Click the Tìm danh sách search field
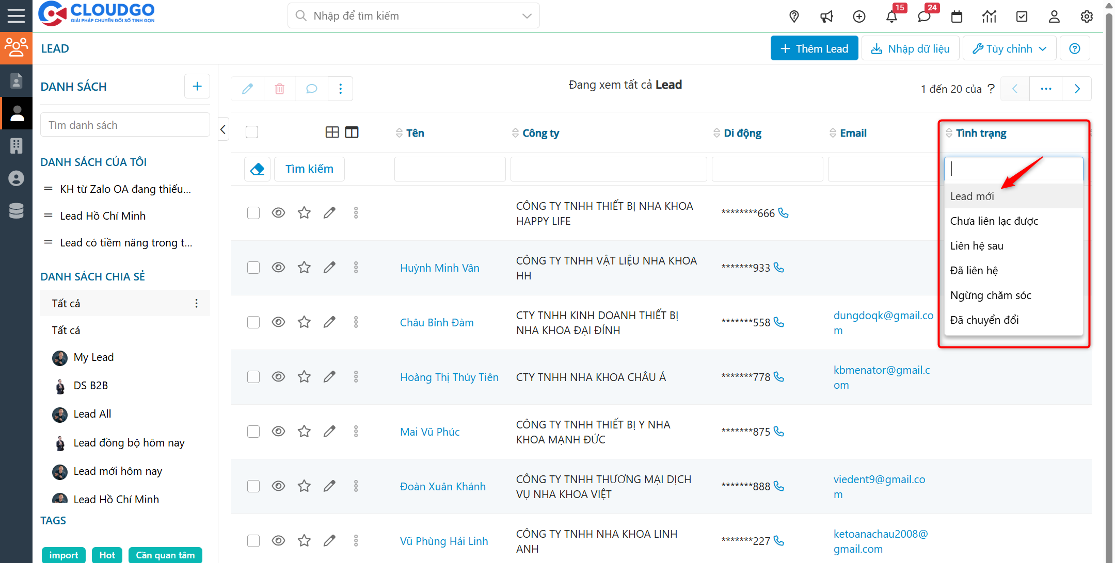The width and height of the screenshot is (1115, 563). tap(125, 125)
